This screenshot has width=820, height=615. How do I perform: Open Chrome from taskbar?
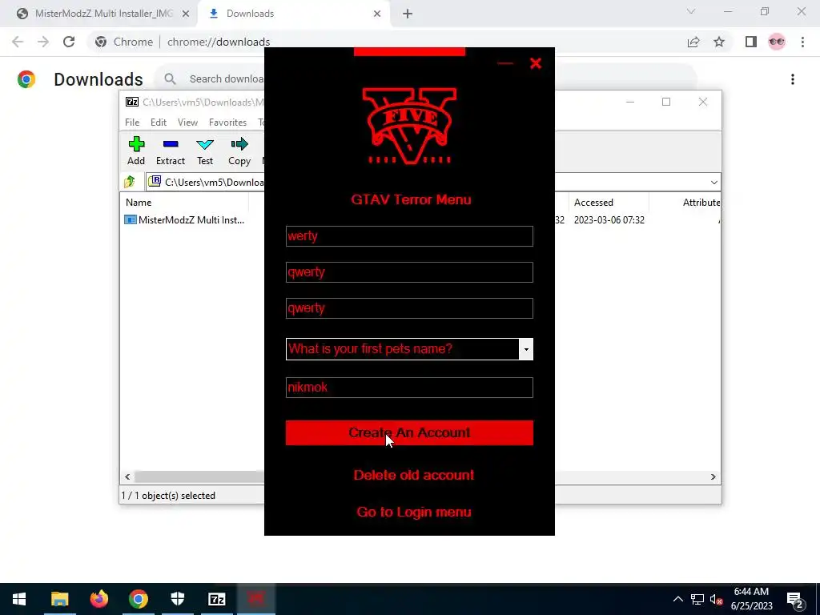(138, 599)
